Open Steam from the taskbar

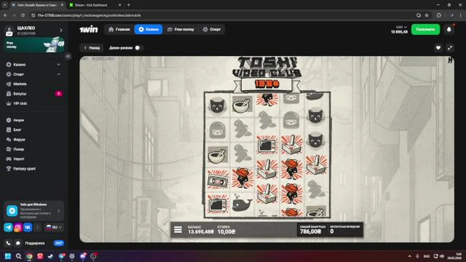pos(51,256)
